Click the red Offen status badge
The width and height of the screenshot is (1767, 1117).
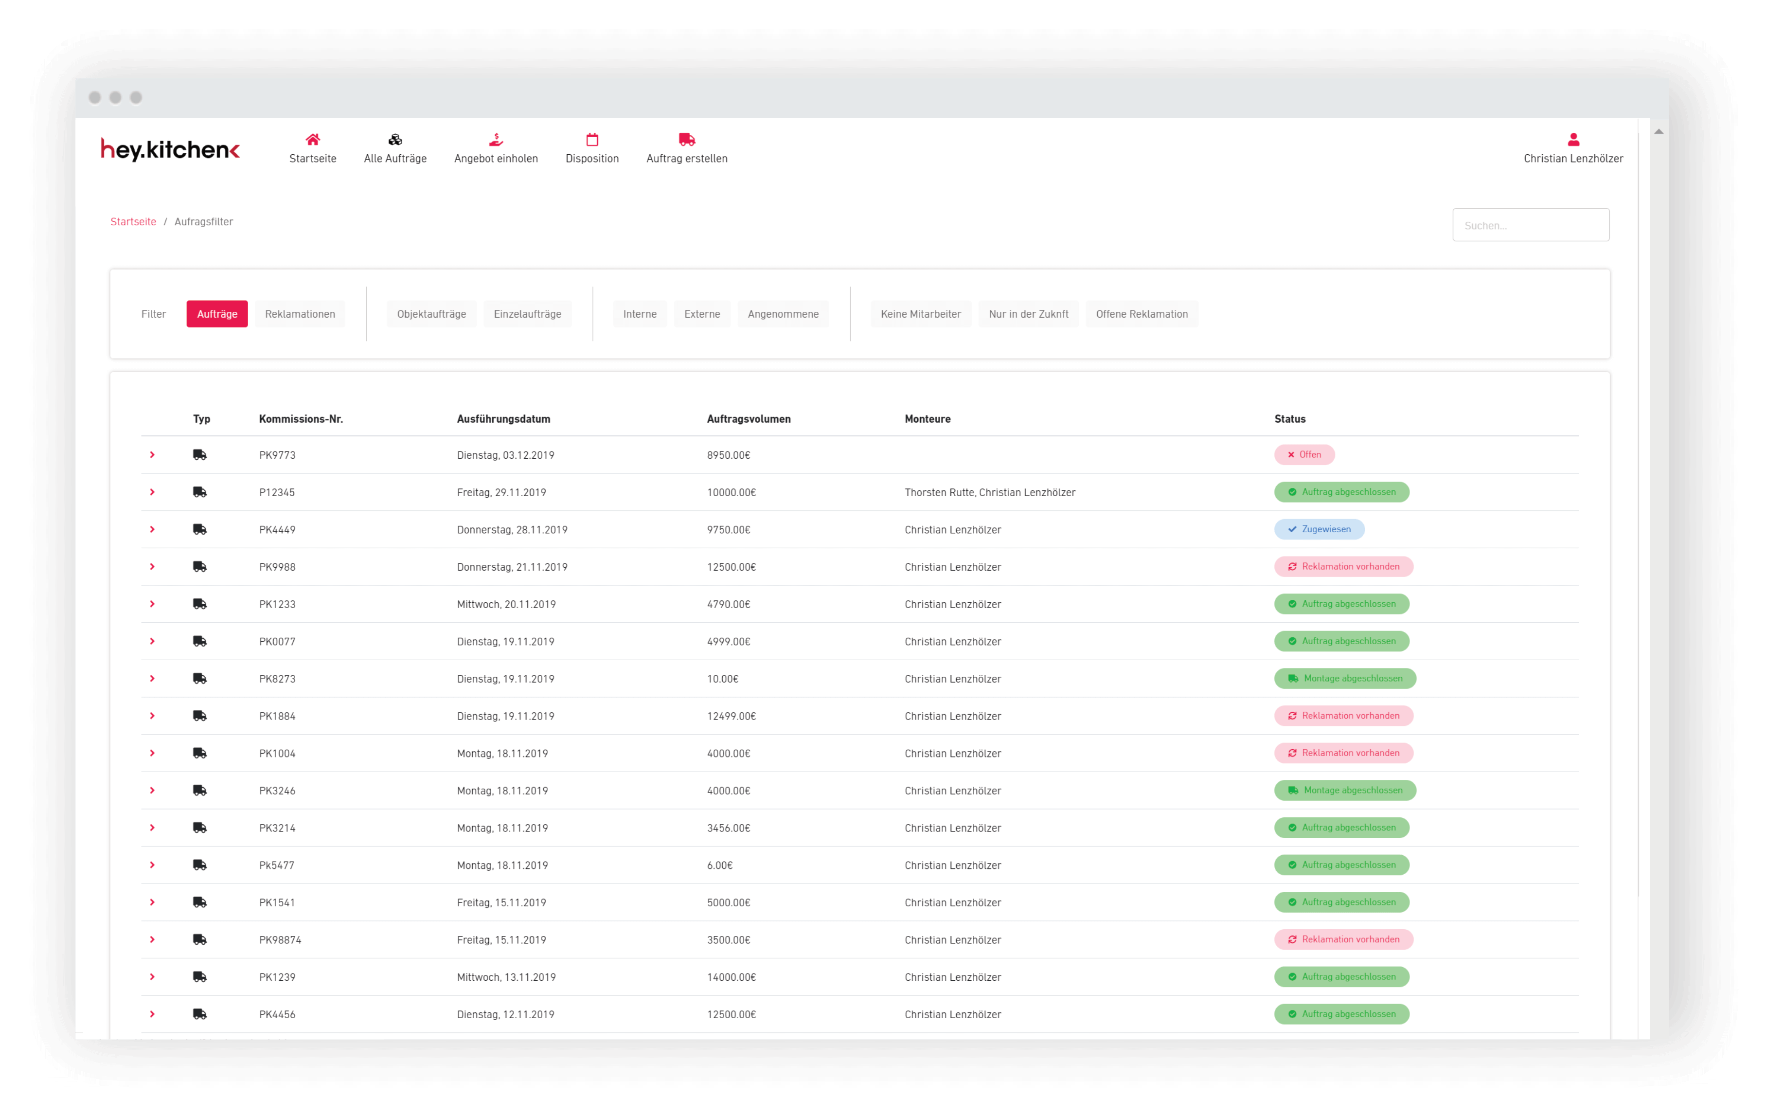point(1304,455)
